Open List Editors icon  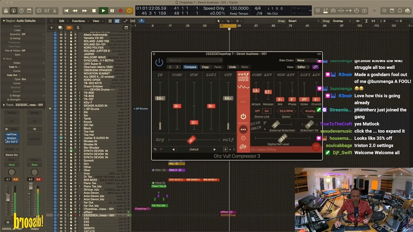384,11
